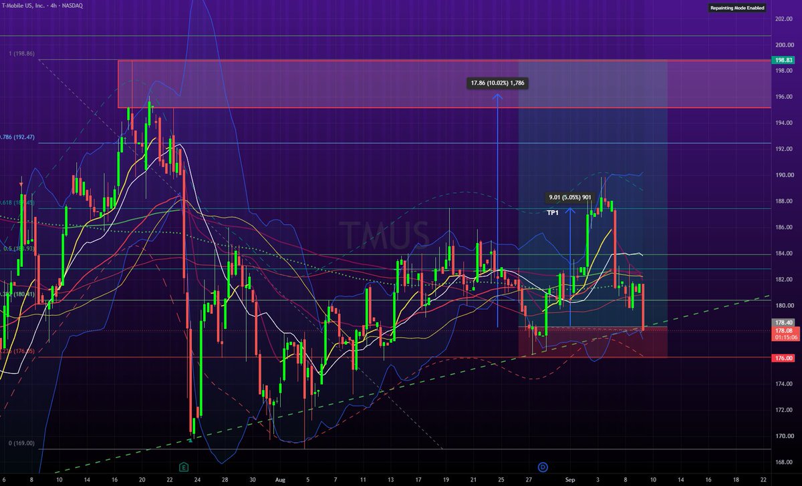Image resolution: width=802 pixels, height=486 pixels.
Task: Click the 174.00 price axis label
Action: click(783, 384)
